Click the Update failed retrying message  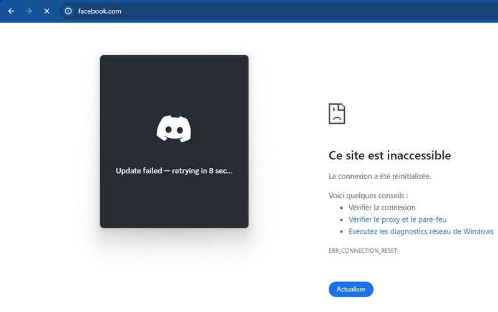coord(174,170)
